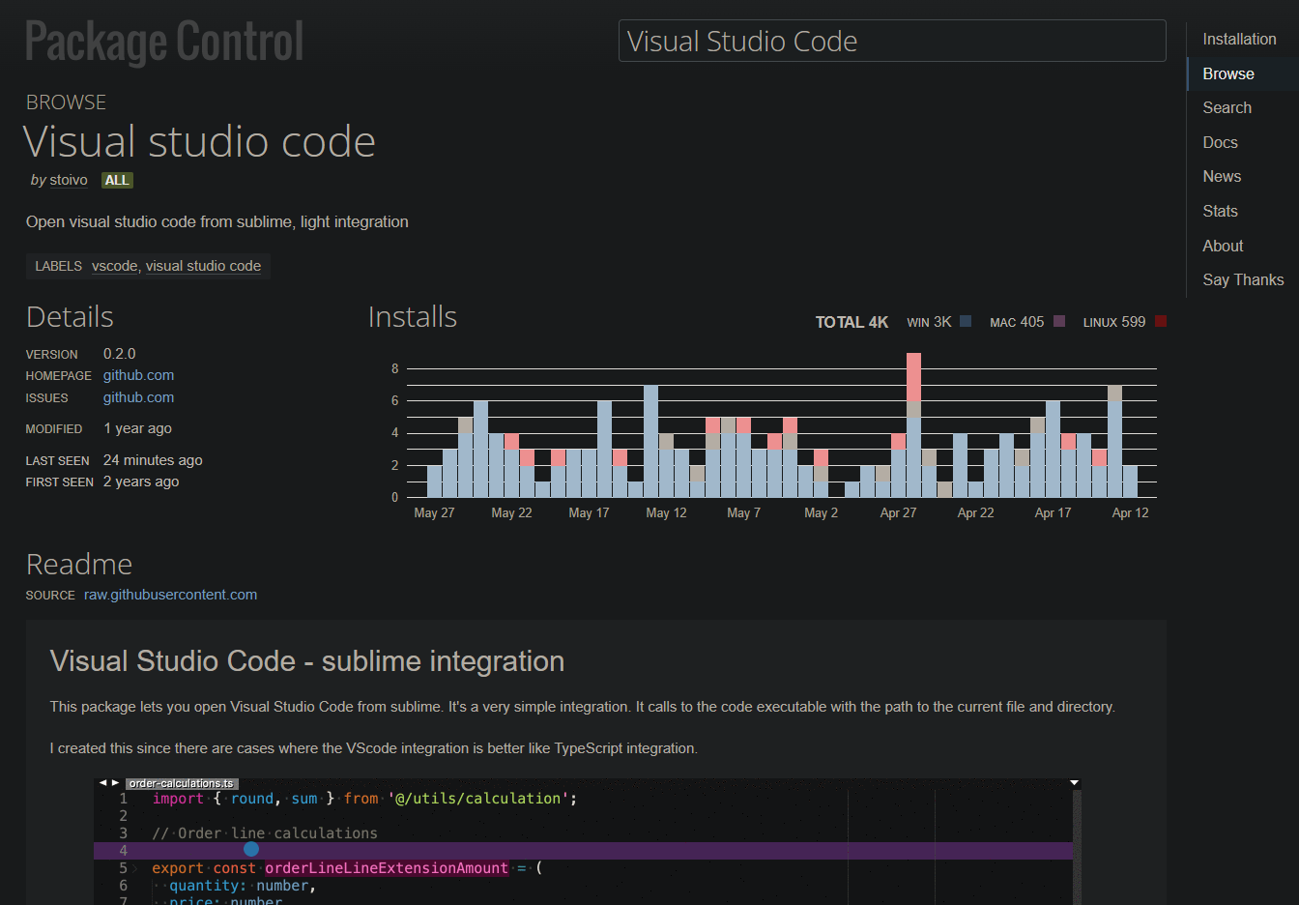Click the MODIFIED 1 year ago value
Screen dimensions: 1299x905
pos(137,428)
